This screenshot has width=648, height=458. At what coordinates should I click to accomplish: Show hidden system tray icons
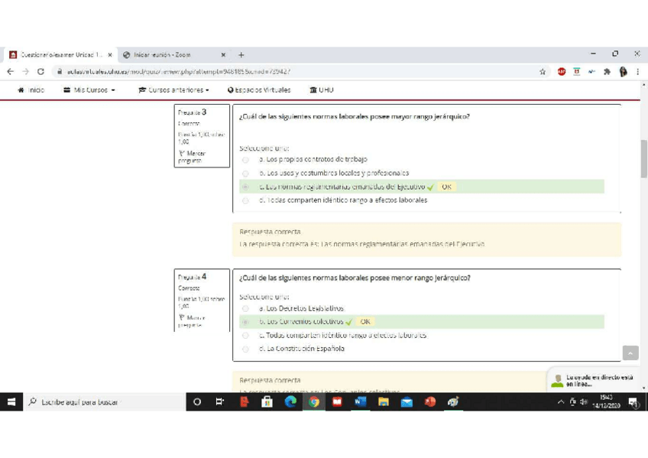561,402
